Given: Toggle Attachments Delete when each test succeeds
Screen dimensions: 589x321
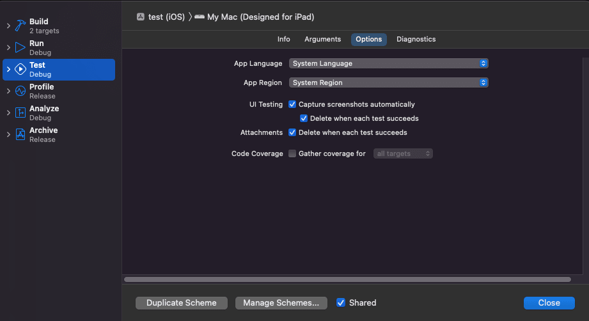Looking at the screenshot, I should pos(292,132).
